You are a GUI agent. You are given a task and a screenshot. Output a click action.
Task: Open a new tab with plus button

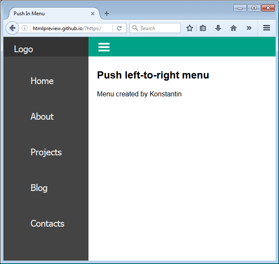point(107,14)
